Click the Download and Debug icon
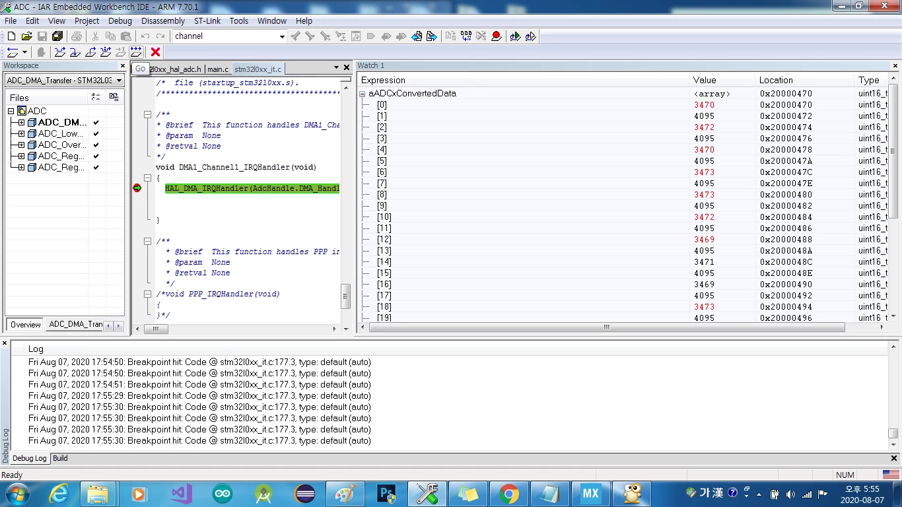The width and height of the screenshot is (902, 507). pos(515,36)
